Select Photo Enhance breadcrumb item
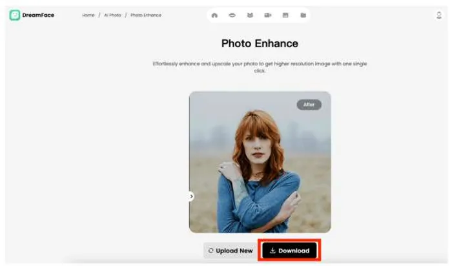The image size is (452, 266). point(146,15)
